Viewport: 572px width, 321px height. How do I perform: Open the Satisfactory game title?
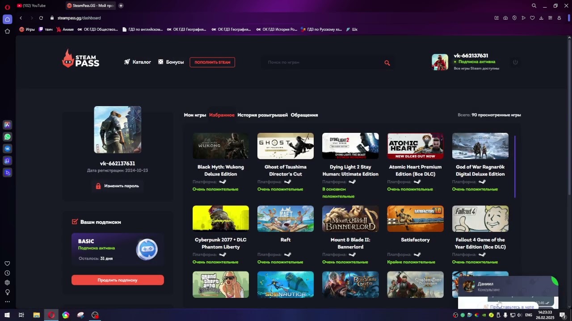415,240
